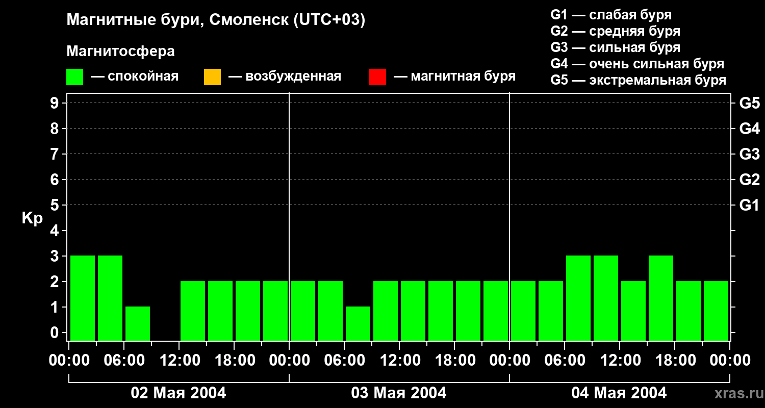This screenshot has width=765, height=408.
Task: Click the 15:00–18:00 Kp 3 bar on 04 Мая
Action: point(661,298)
